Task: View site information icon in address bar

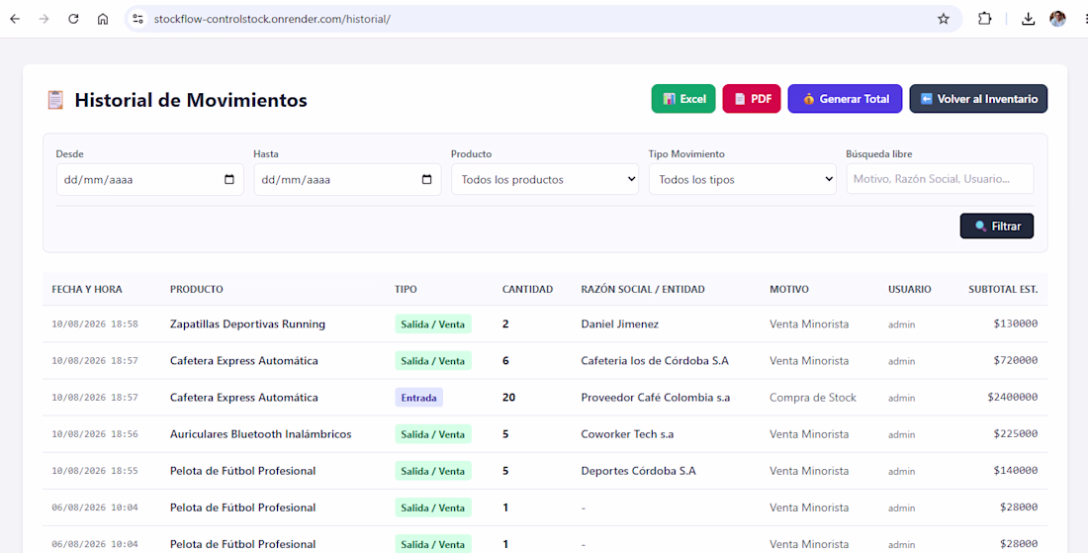Action: click(138, 19)
